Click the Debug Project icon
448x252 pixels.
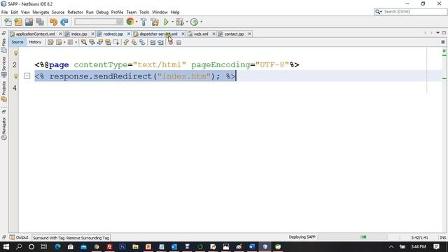(x=180, y=22)
